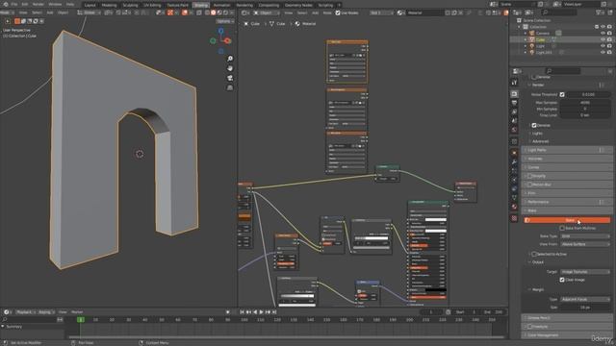Viewport: 616px width, 346px height.
Task: Click the margin Size value field
Action: coord(585,308)
